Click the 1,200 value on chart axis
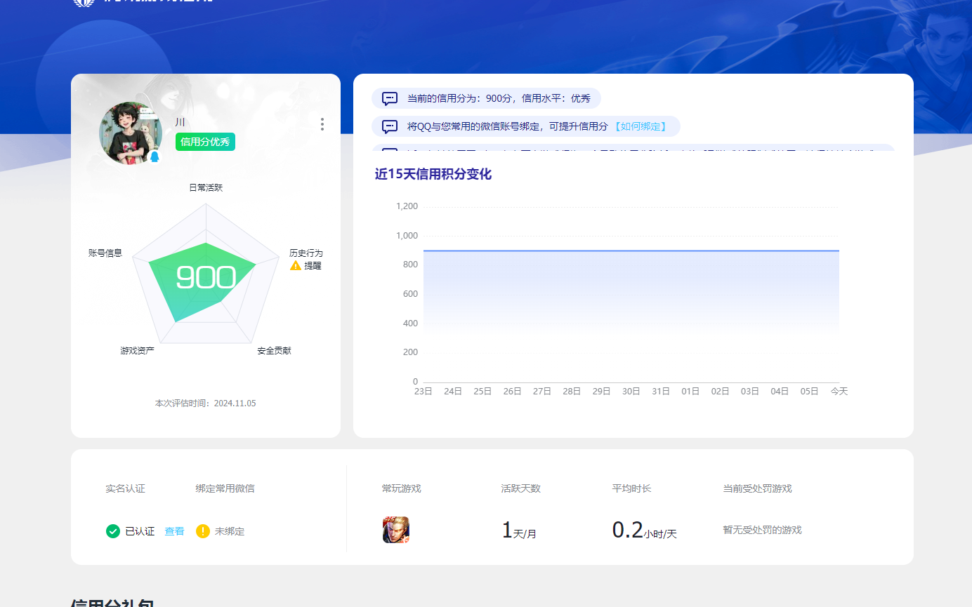 coord(407,206)
